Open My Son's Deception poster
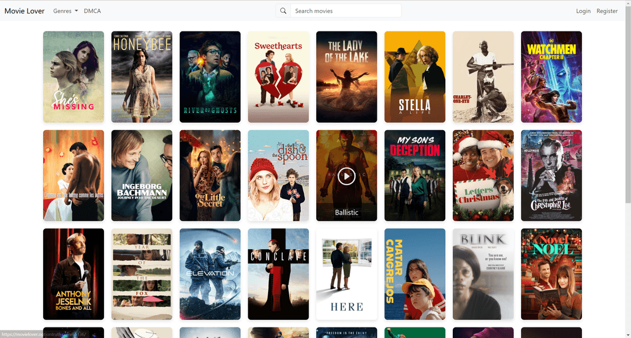Viewport: 631px width, 338px height. click(x=415, y=176)
